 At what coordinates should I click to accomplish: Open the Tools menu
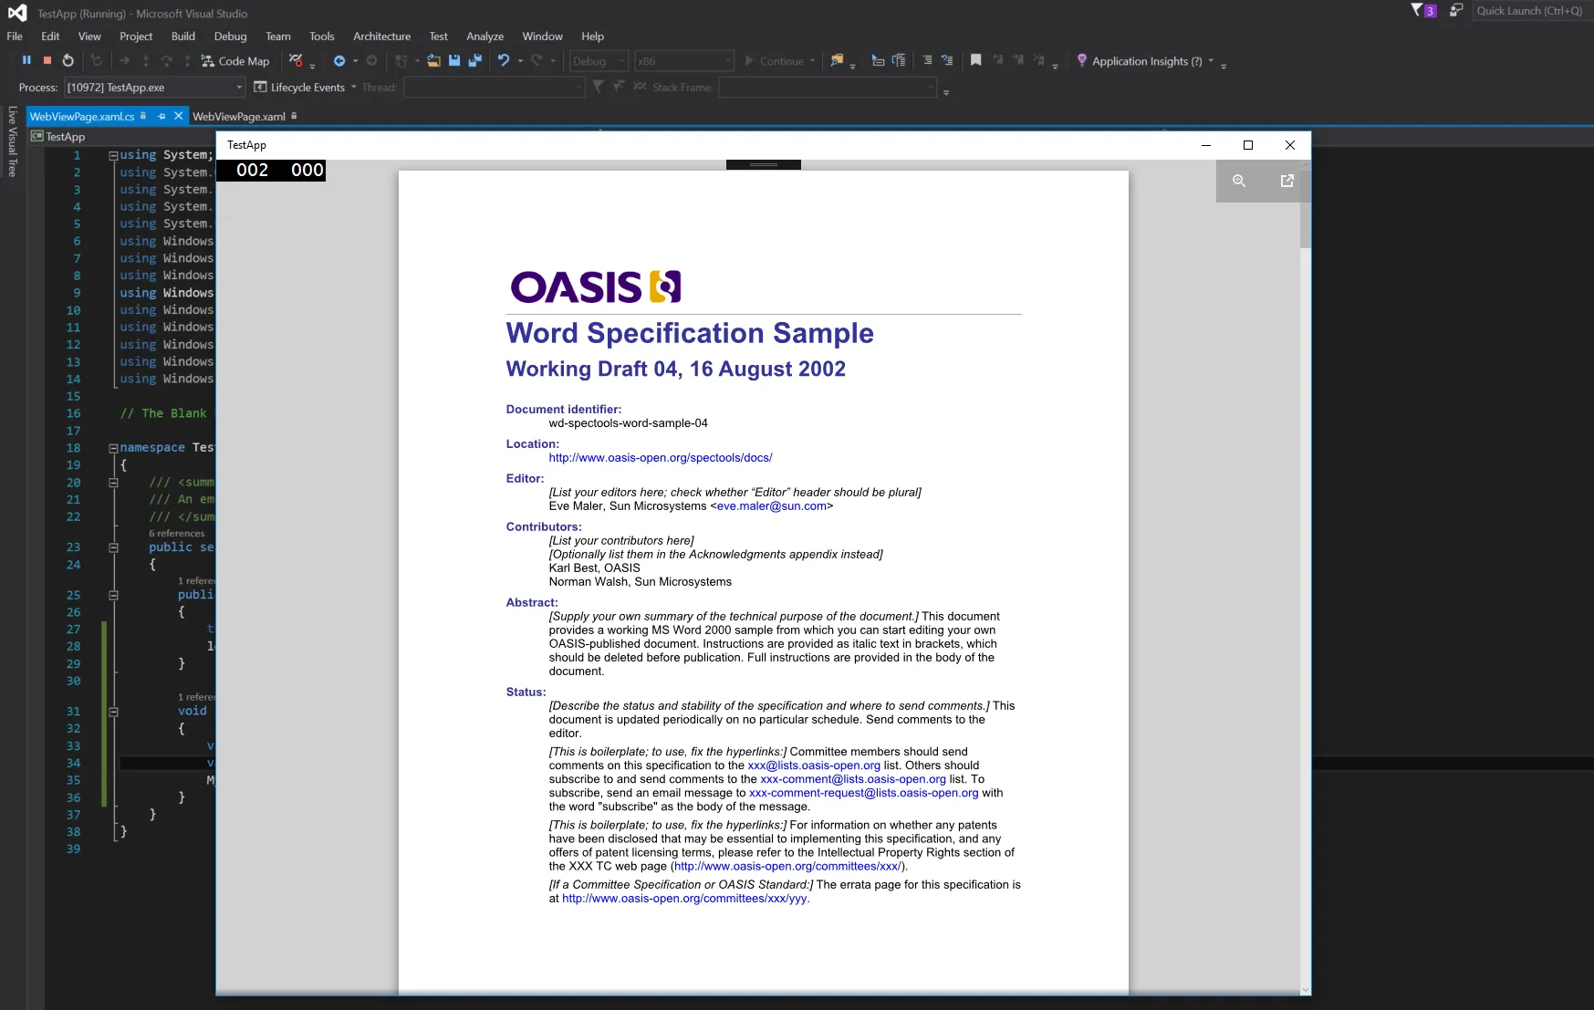[x=322, y=36]
